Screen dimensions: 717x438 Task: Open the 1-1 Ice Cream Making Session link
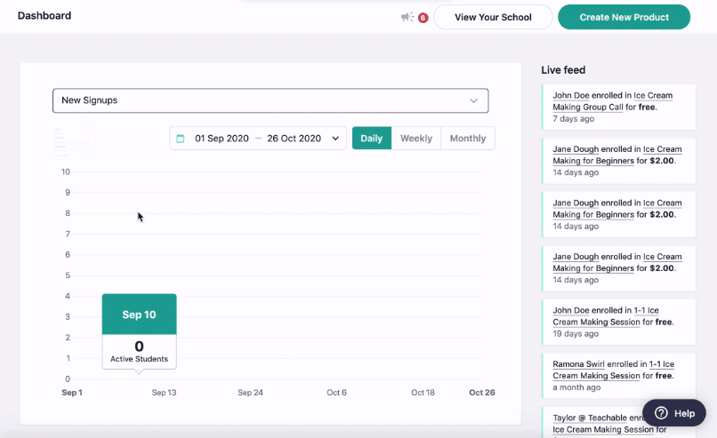(x=613, y=316)
